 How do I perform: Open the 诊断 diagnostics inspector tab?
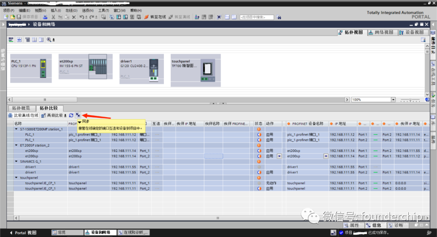point(398,225)
